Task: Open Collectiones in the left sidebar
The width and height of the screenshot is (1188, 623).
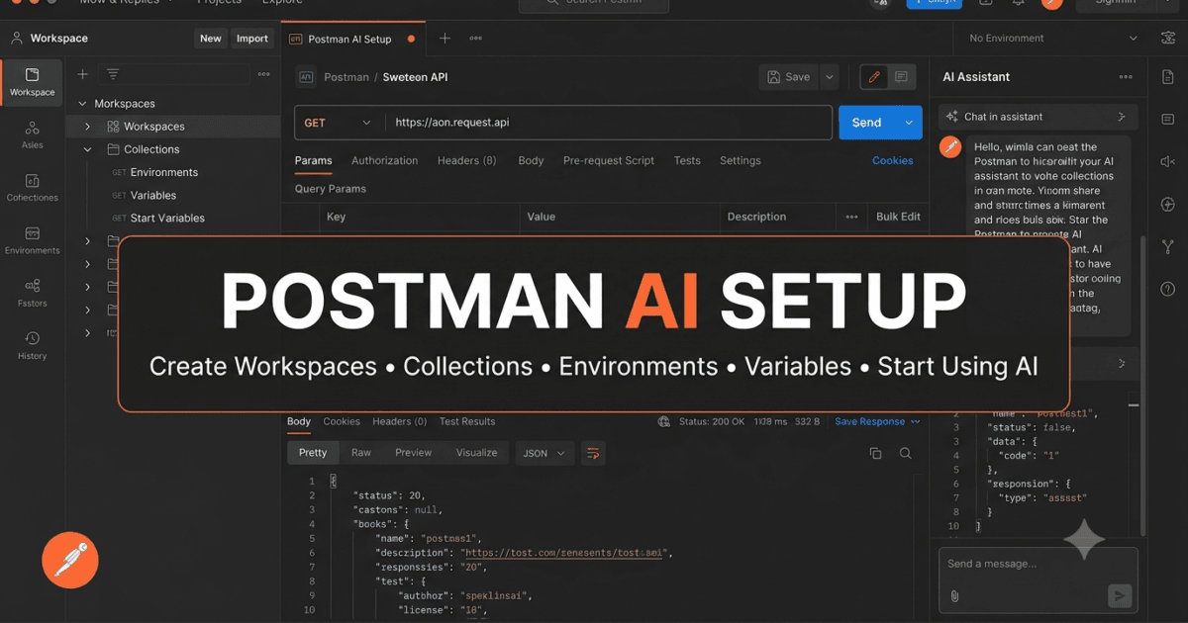Action: (x=32, y=188)
